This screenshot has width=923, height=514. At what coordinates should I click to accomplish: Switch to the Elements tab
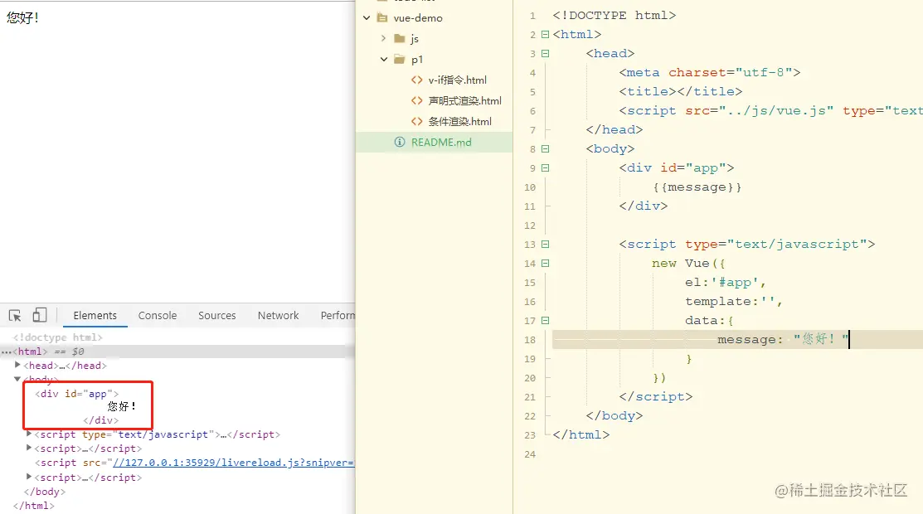(95, 316)
